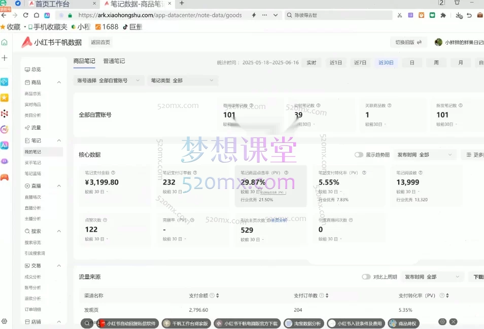This screenshot has height=329, width=484.
Task: Click the 小红书千帆数据 logo
Action: point(52,42)
